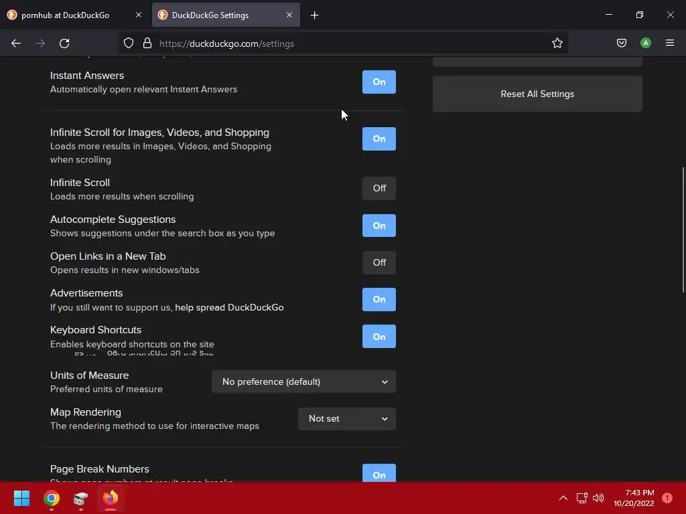Click the Firefox icon in the taskbar
Viewport: 686px width, 514px height.
pyautogui.click(x=111, y=498)
